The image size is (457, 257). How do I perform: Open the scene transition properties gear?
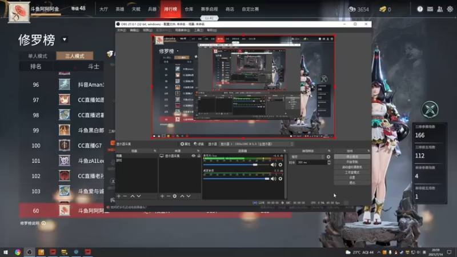(x=328, y=156)
